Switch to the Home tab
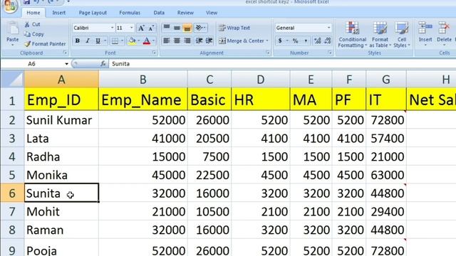The height and width of the screenshot is (256, 456). pyautogui.click(x=33, y=13)
